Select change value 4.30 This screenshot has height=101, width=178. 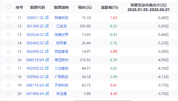point(114,94)
